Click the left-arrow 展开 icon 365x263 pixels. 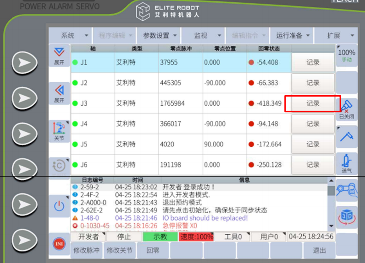click(x=59, y=93)
